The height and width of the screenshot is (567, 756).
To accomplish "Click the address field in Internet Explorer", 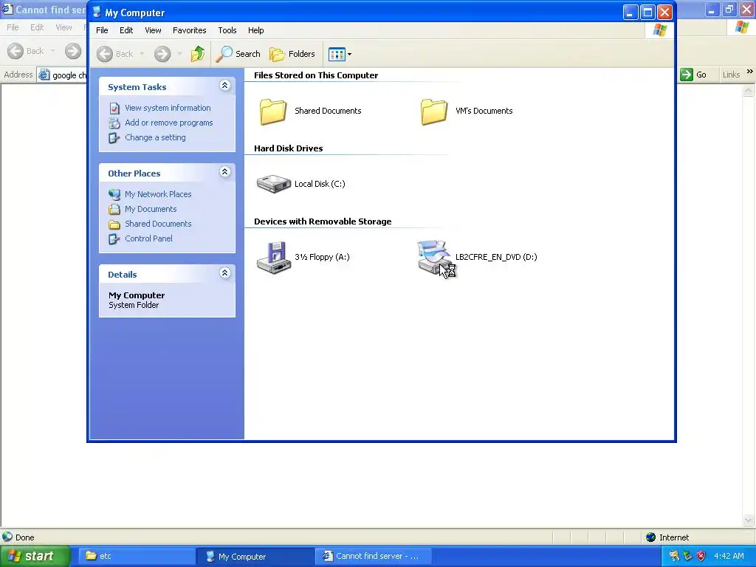I will [62, 75].
